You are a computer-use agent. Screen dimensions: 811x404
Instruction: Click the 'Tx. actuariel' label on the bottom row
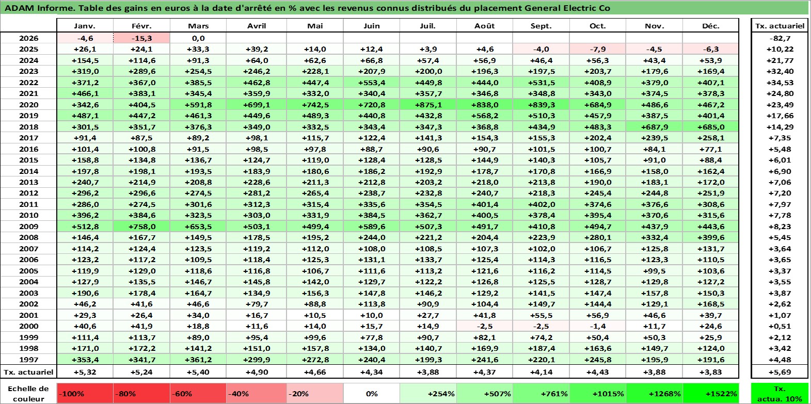[x=28, y=372]
